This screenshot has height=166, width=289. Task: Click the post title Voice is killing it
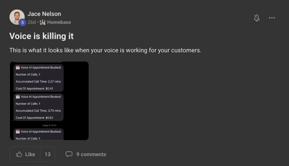[x=41, y=36]
